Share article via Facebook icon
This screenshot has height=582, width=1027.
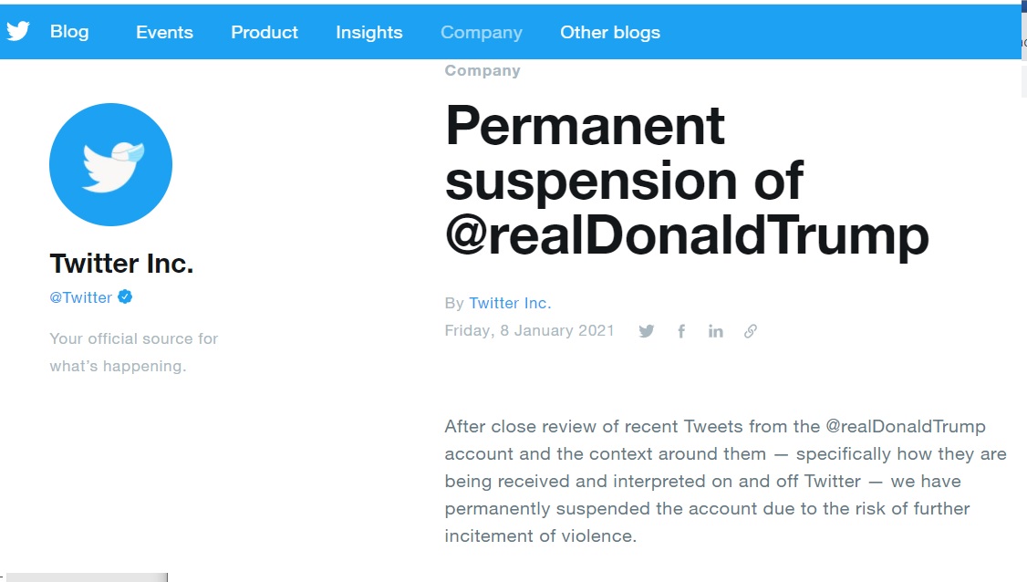[681, 331]
